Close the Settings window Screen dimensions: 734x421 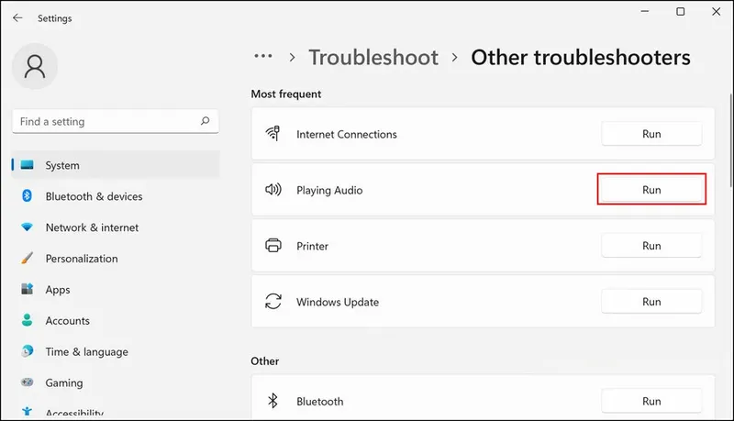[x=717, y=11]
